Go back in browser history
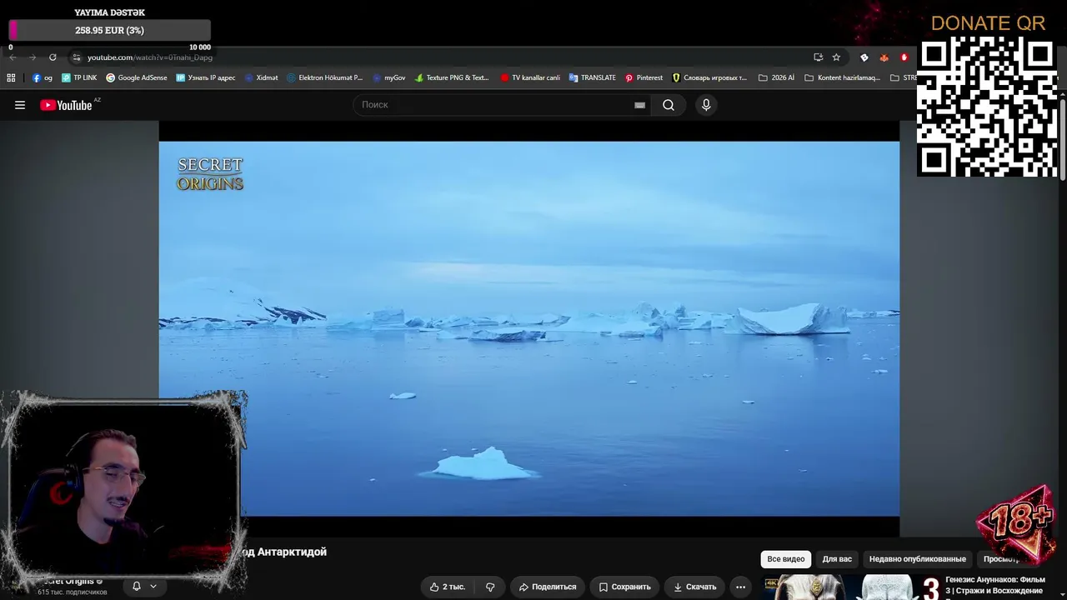The width and height of the screenshot is (1067, 600). [12, 57]
